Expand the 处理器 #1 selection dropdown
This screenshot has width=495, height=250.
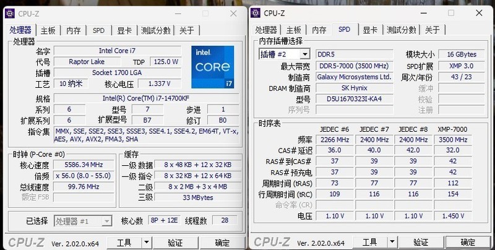click(107, 221)
